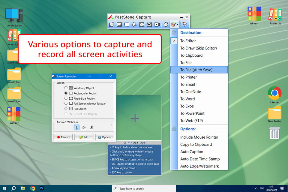Expand the output destination dropdown arrow
Screen dimensions: 288x192
click(178, 25)
